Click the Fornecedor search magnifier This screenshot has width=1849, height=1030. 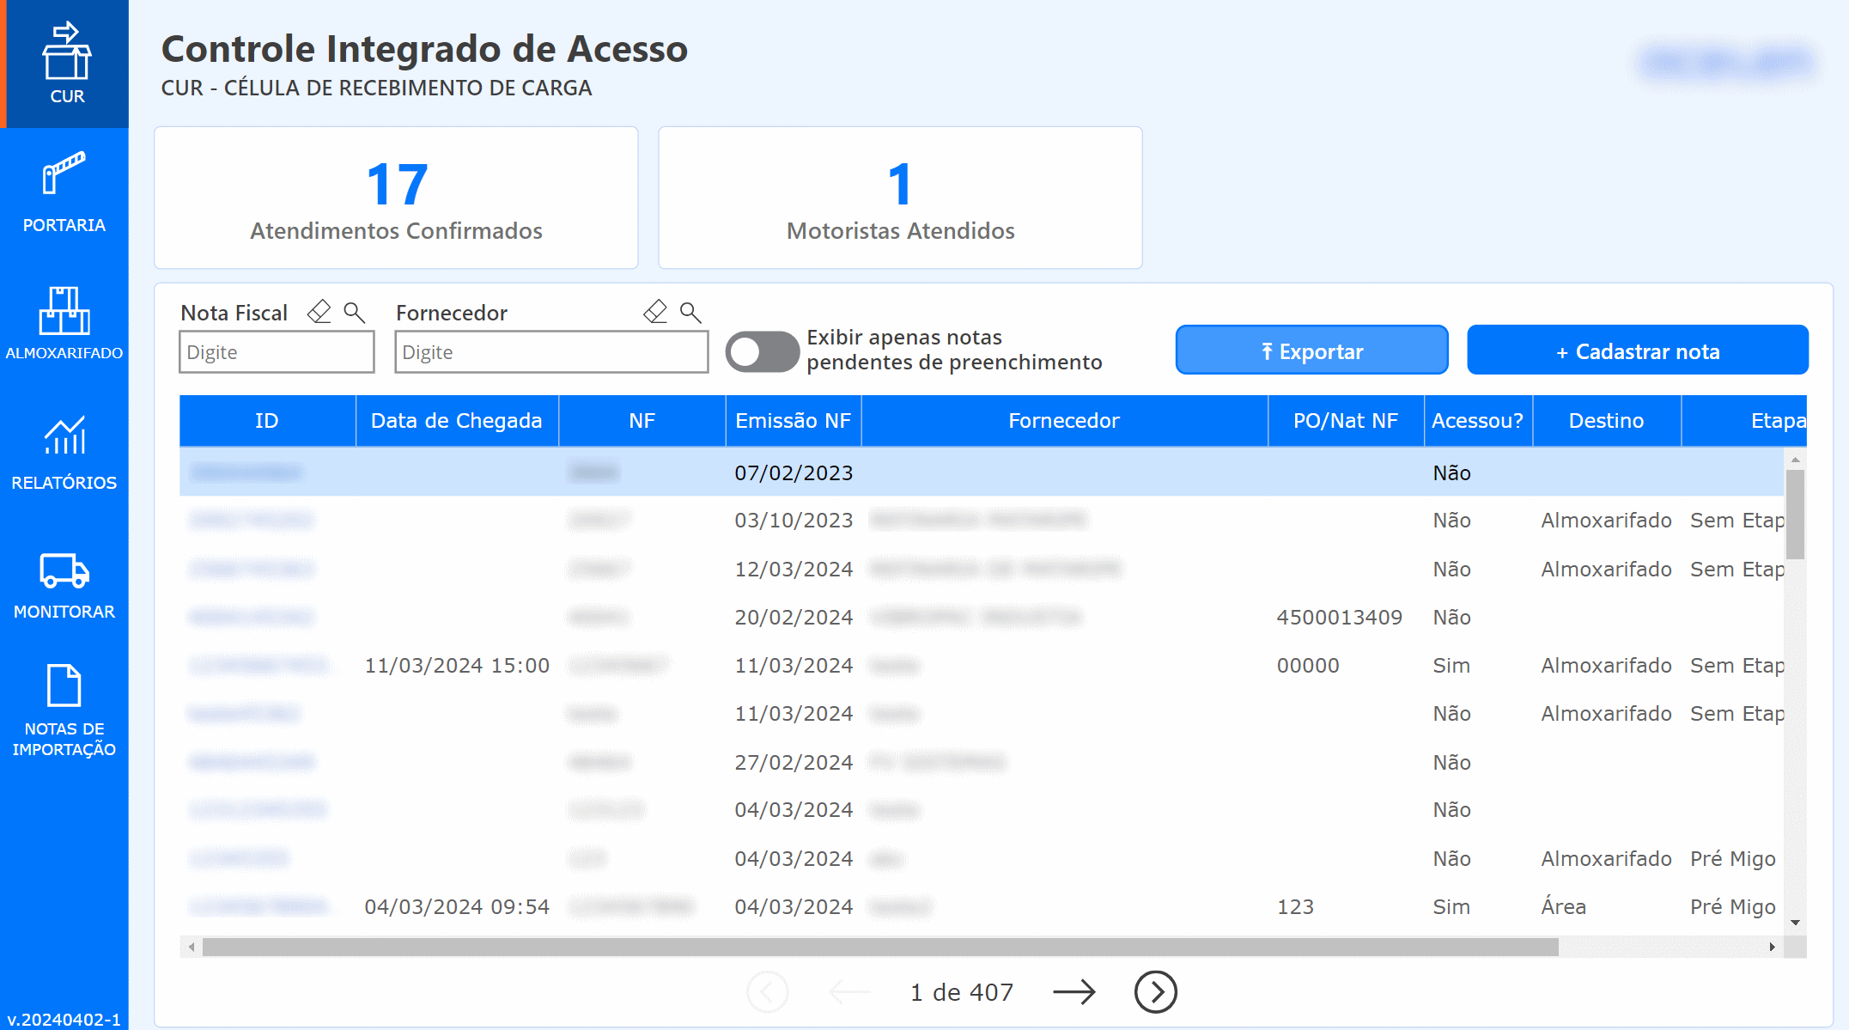[690, 312]
